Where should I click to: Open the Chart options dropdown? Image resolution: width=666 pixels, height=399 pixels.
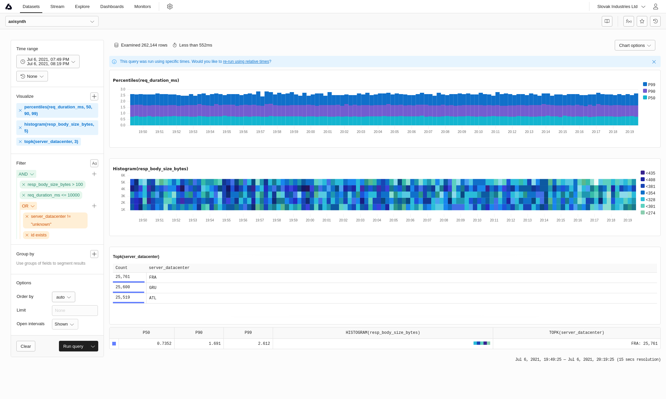click(635, 46)
